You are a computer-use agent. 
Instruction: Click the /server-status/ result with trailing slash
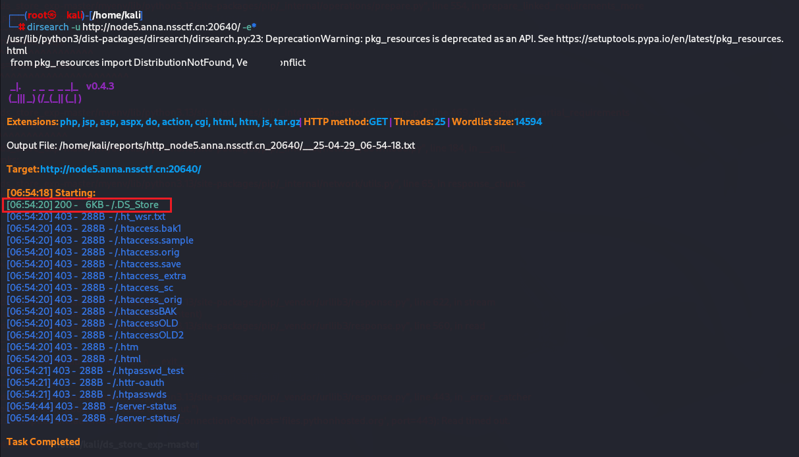coord(146,418)
